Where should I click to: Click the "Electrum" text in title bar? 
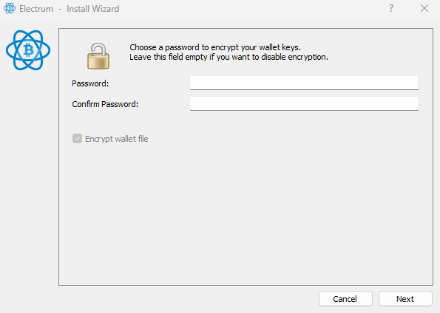click(36, 9)
